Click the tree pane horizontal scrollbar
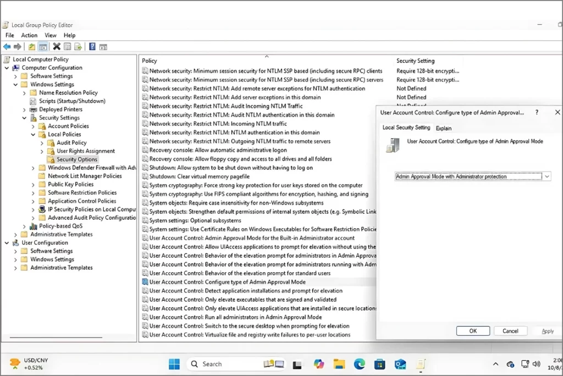The height and width of the screenshot is (376, 563). click(x=56, y=338)
